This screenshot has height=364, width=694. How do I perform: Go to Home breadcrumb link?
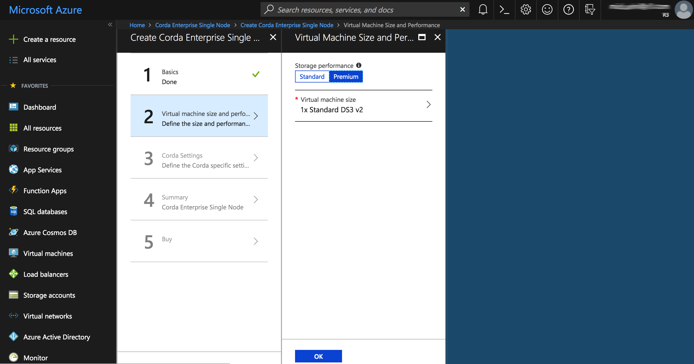[137, 25]
